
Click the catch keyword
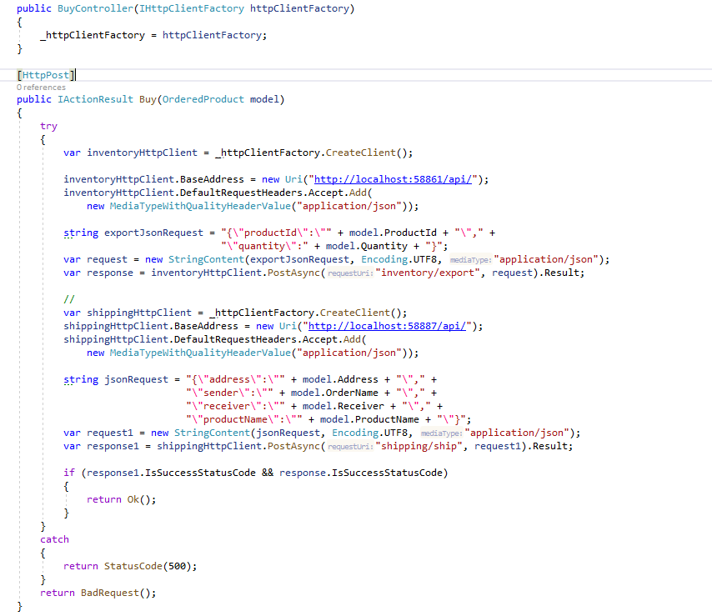click(53, 538)
